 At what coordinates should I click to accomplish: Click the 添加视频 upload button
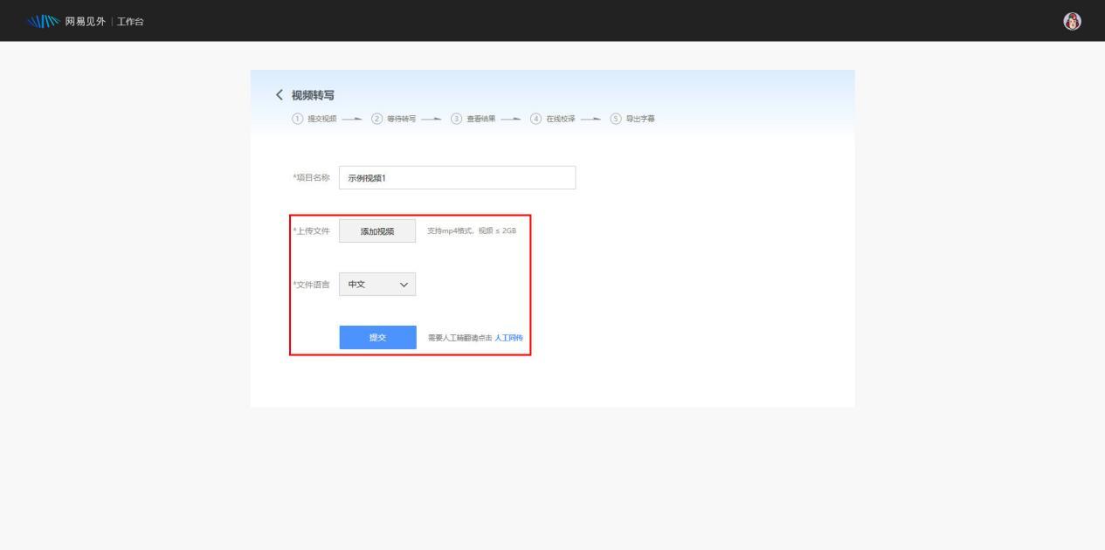[377, 231]
